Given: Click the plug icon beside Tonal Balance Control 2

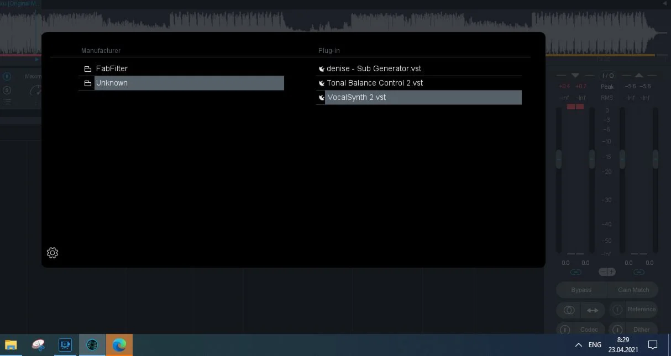Looking at the screenshot, I should 321,83.
